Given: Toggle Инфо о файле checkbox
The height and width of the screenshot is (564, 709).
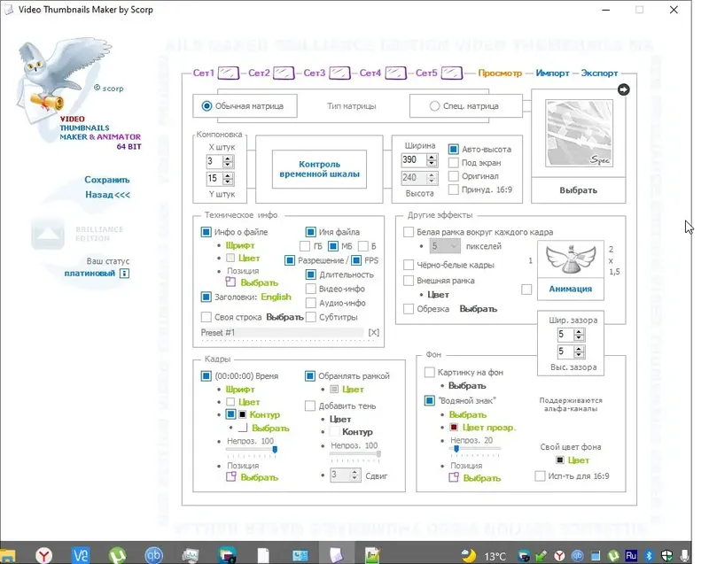Looking at the screenshot, I should pyautogui.click(x=206, y=232).
